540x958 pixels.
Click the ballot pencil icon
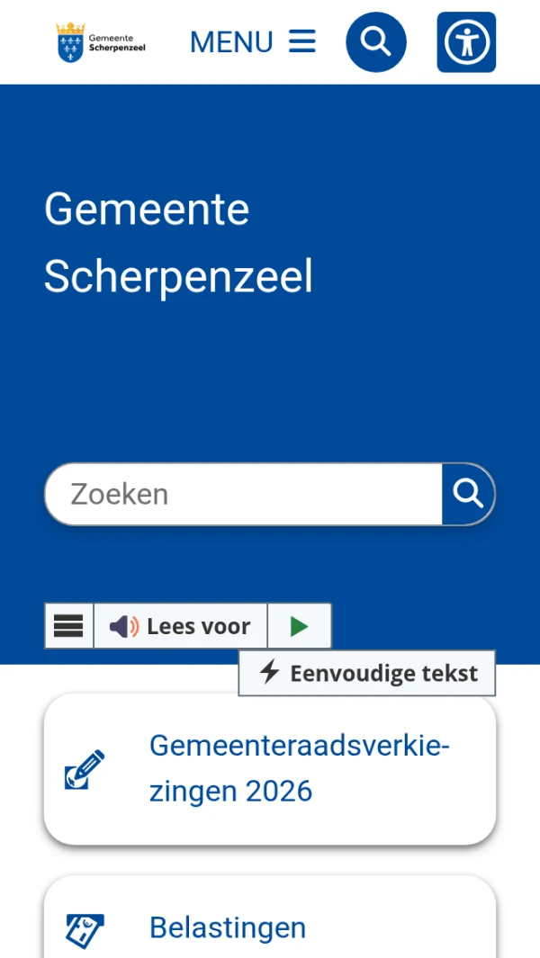[x=85, y=769]
